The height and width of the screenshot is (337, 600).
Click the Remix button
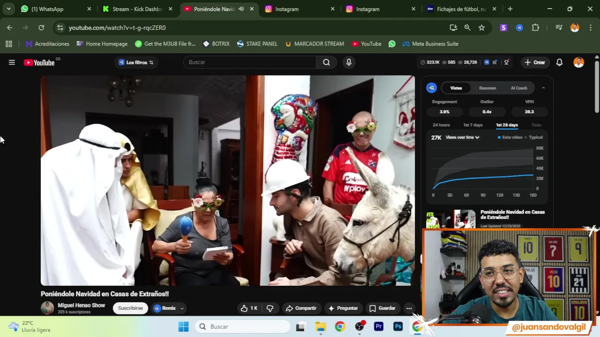165,308
